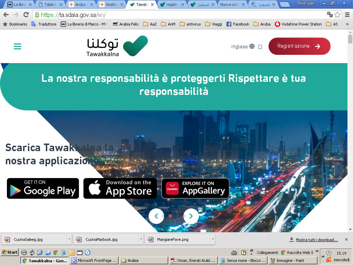Click the globe language icon
This screenshot has width=353, height=265.
tap(252, 47)
